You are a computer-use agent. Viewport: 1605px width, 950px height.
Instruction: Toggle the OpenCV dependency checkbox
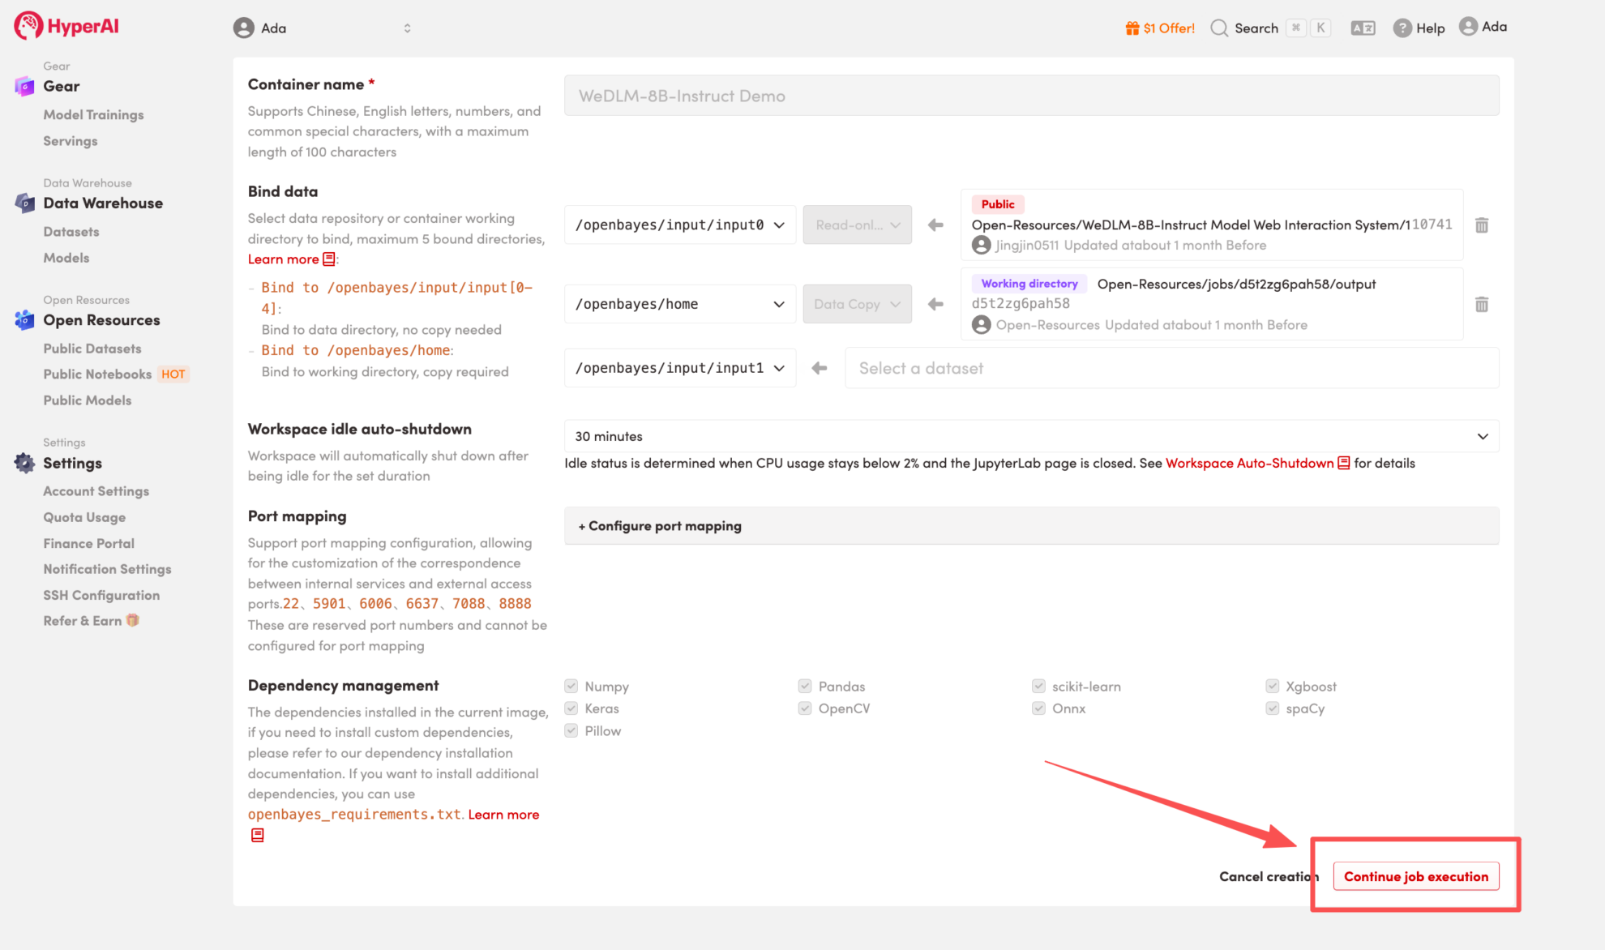click(x=805, y=708)
